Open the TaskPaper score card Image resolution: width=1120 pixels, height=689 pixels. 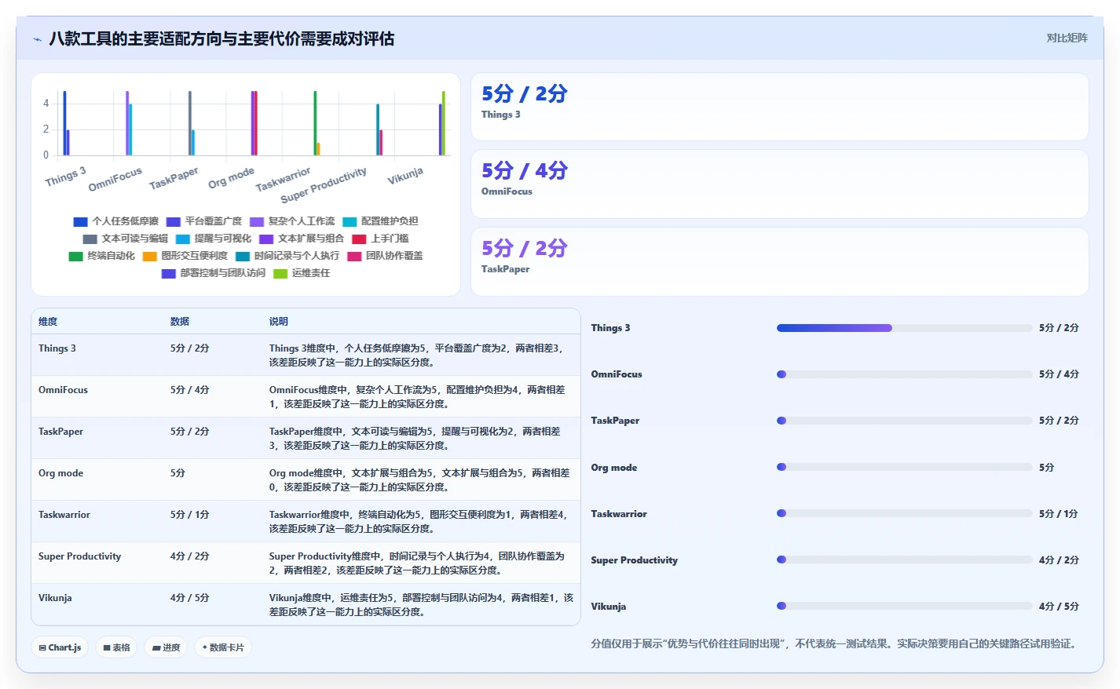[x=779, y=261]
